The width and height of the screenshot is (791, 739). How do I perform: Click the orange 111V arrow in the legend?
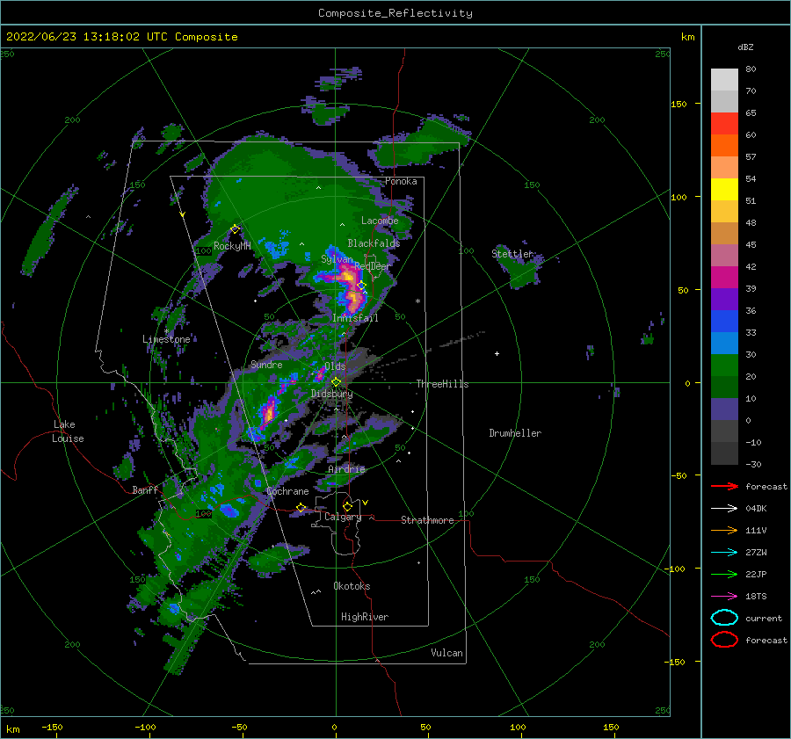(x=724, y=530)
